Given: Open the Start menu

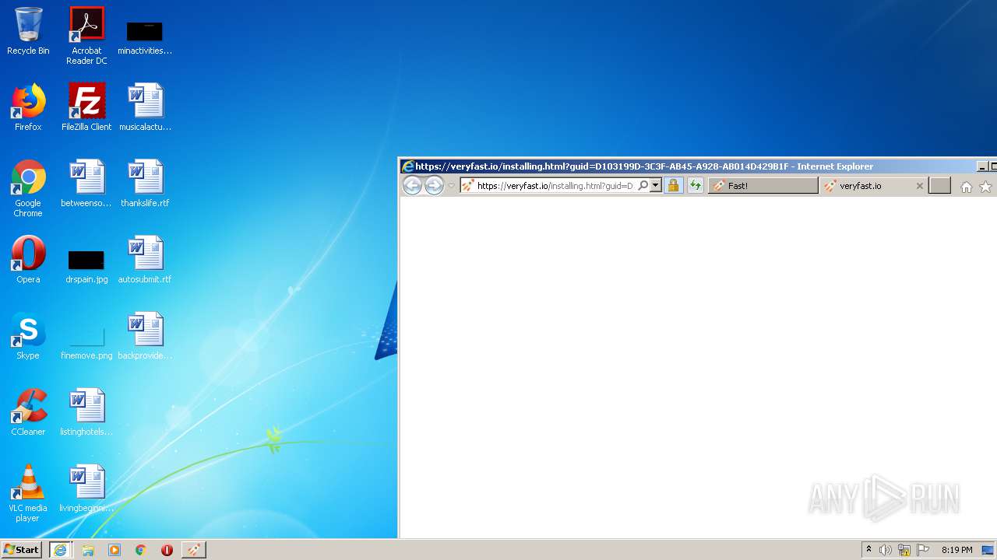Looking at the screenshot, I should pyautogui.click(x=21, y=550).
